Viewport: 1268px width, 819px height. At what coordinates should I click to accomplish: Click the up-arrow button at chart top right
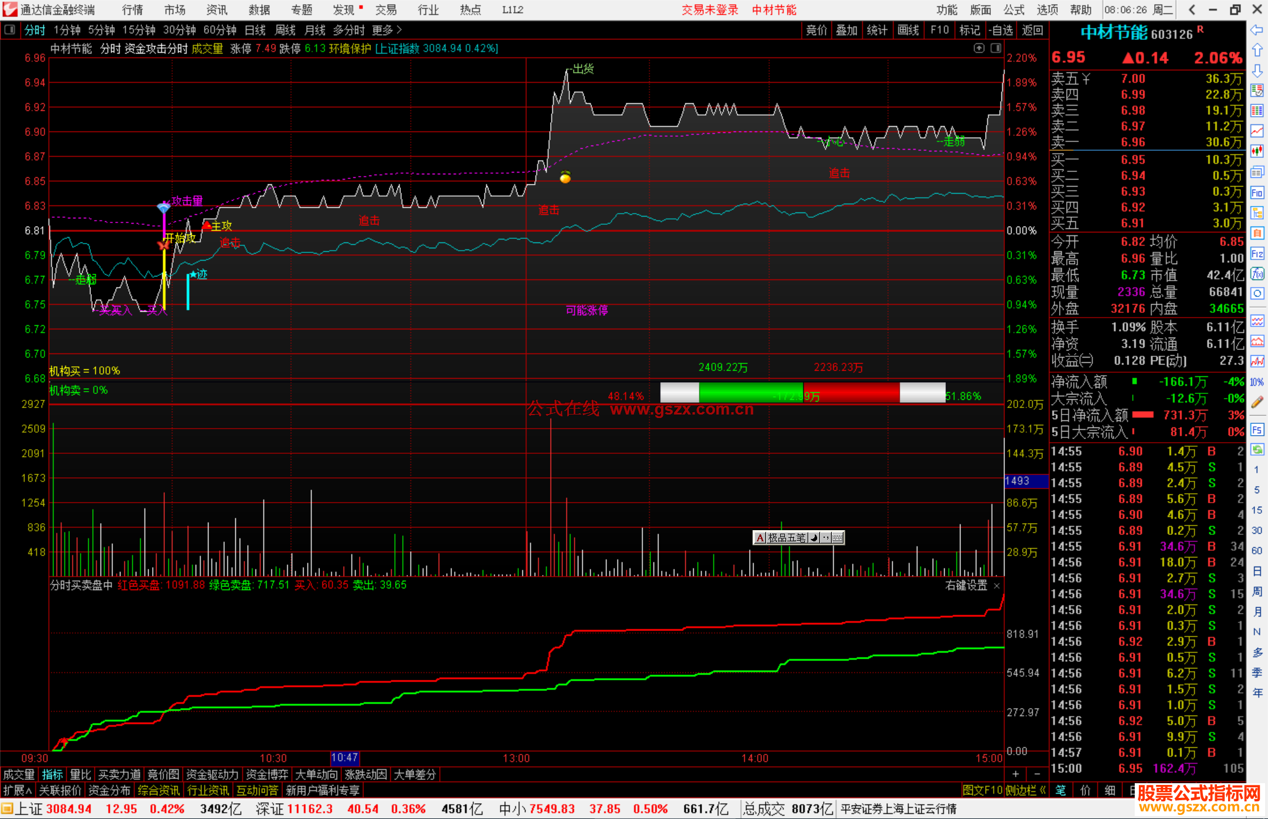click(979, 48)
